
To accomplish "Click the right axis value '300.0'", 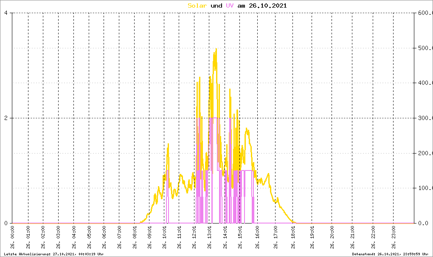I will click(425, 118).
